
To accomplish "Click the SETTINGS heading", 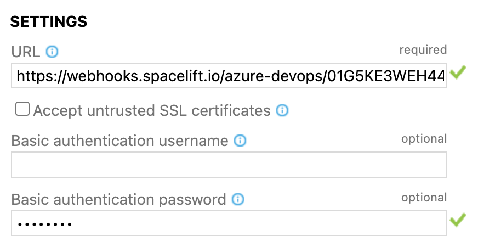I will [49, 22].
